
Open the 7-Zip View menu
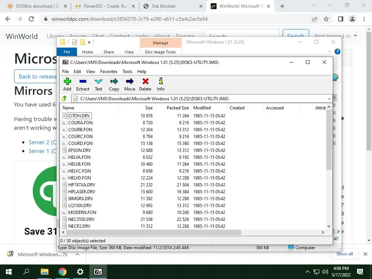coord(90,72)
